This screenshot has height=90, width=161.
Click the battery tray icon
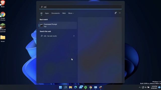click(148, 87)
